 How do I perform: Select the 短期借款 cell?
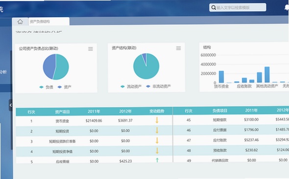[220, 120]
